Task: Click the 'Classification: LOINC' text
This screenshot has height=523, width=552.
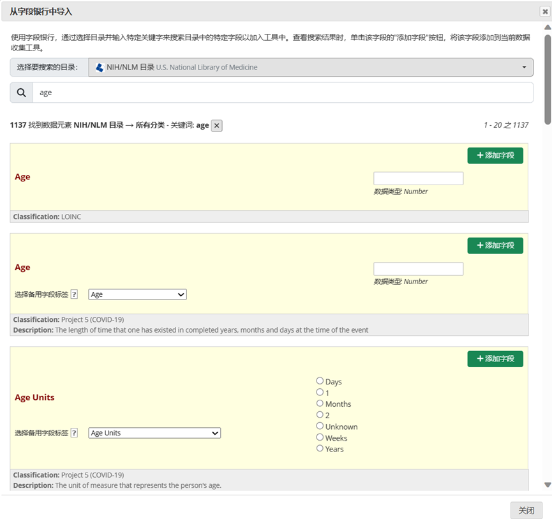Action: tap(47, 216)
